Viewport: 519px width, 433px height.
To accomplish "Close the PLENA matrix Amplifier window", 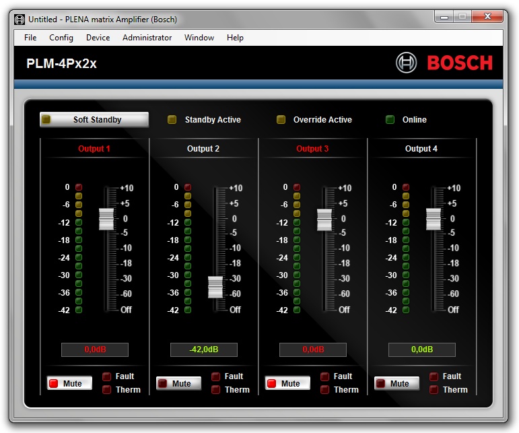I will point(487,17).
